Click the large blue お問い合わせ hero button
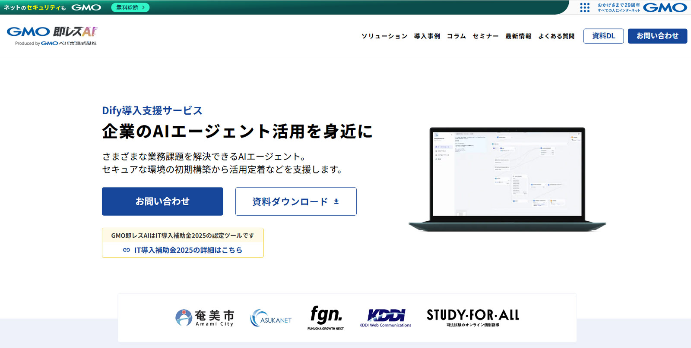Viewport: 691px width, 348px height. [x=162, y=201]
